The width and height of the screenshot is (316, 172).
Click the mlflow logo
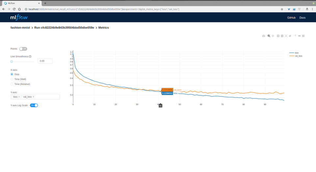pyautogui.click(x=19, y=17)
